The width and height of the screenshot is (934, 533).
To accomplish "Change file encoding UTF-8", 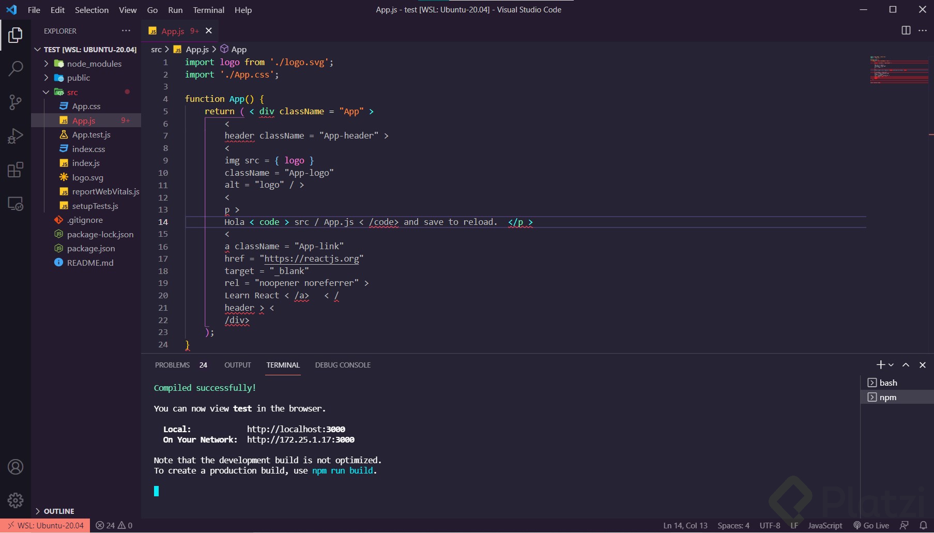I will click(770, 526).
